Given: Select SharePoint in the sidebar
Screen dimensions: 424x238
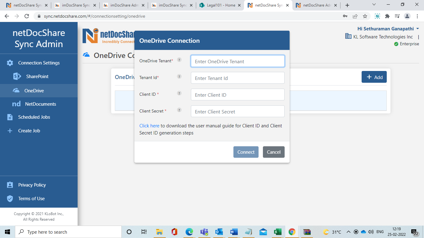Looking at the screenshot, I should point(37,76).
